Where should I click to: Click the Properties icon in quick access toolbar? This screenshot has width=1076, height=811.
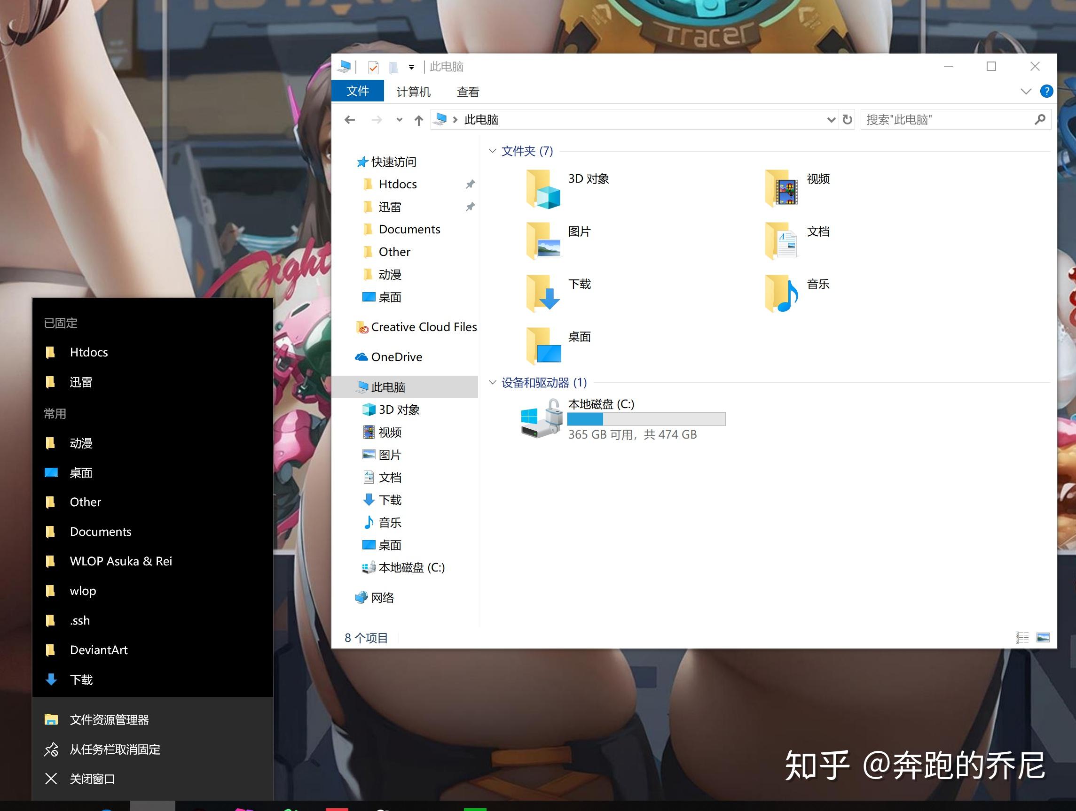pyautogui.click(x=374, y=67)
